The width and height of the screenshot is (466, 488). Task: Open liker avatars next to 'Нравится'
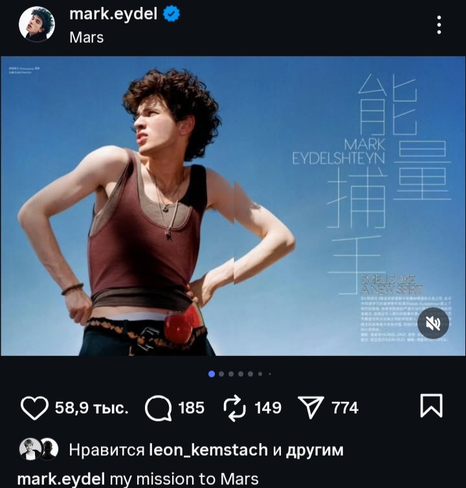tap(39, 449)
